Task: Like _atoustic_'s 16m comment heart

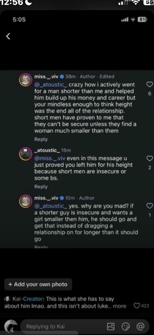Action: pyautogui.click(x=150, y=158)
